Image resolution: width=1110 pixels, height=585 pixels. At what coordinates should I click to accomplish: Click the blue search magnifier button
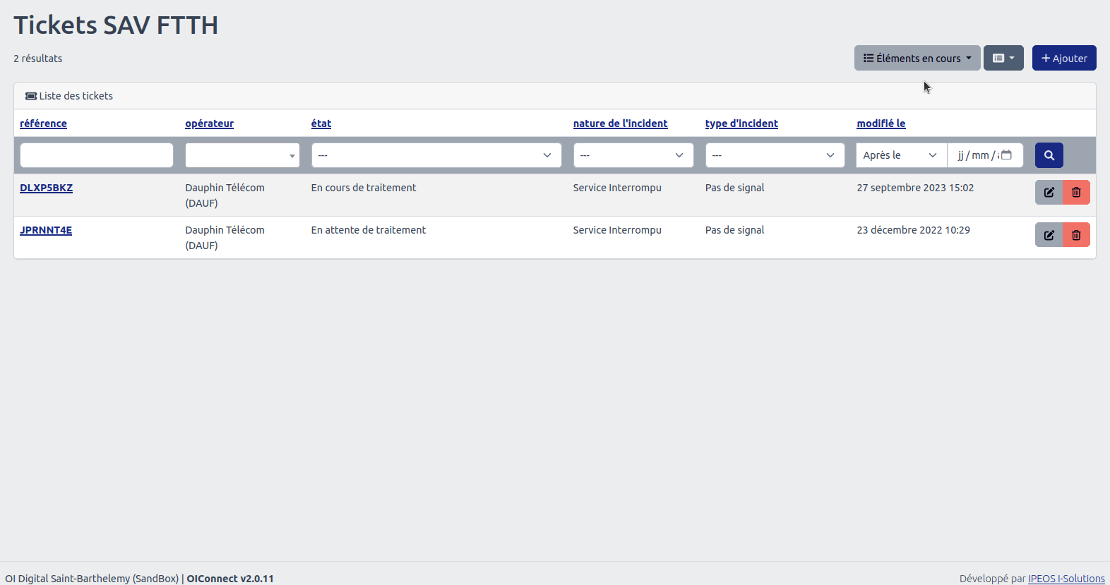pos(1049,155)
